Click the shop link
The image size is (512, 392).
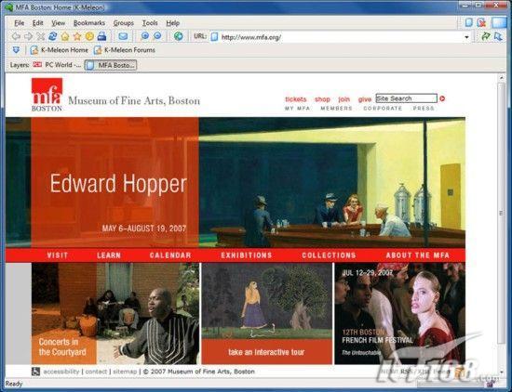322,99
